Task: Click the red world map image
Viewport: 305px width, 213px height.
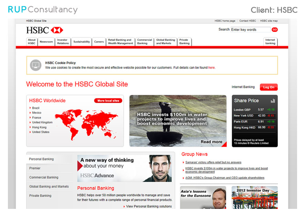Action: 86,124
